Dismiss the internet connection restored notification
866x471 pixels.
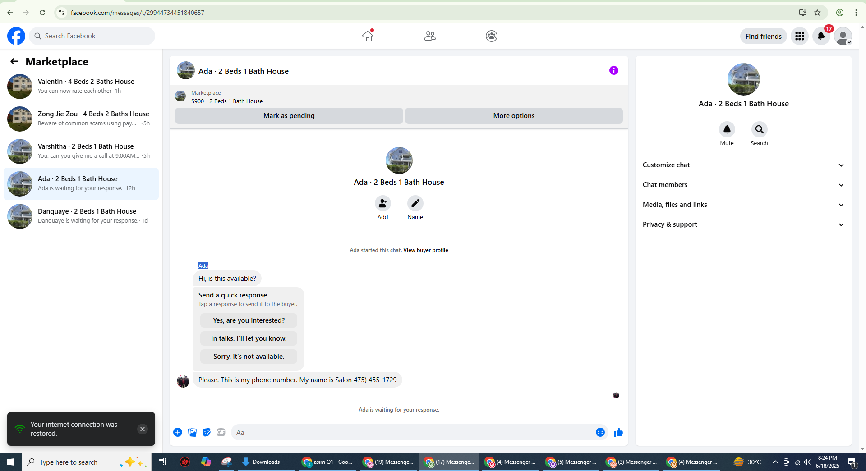142,429
